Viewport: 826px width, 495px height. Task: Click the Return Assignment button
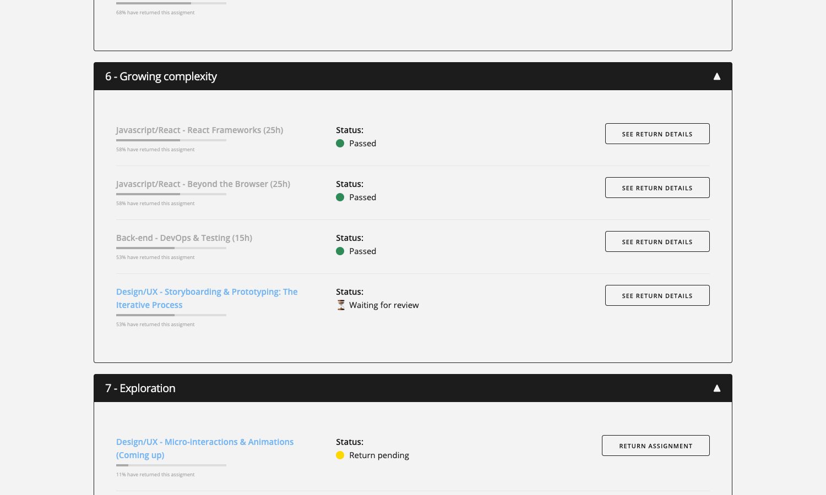click(655, 446)
